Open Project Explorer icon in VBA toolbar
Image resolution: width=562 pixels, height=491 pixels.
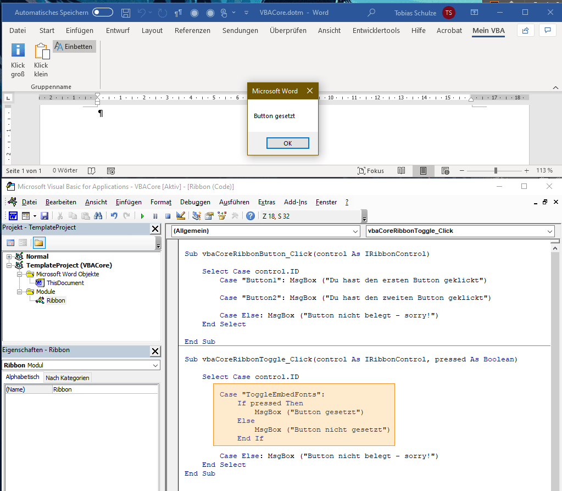(x=197, y=216)
